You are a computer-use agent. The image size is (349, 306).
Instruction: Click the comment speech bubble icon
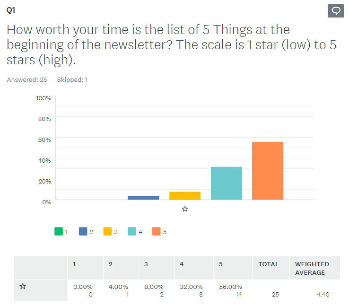pyautogui.click(x=336, y=11)
